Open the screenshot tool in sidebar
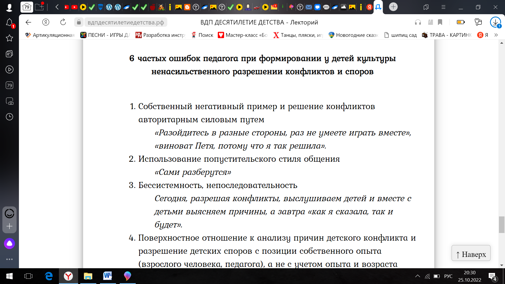 [9, 101]
